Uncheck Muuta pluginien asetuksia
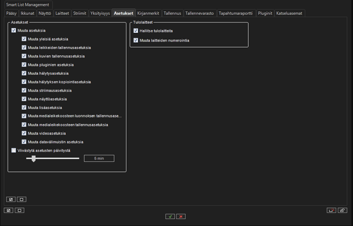Viewport: 353px width, 226px height. [x=24, y=65]
